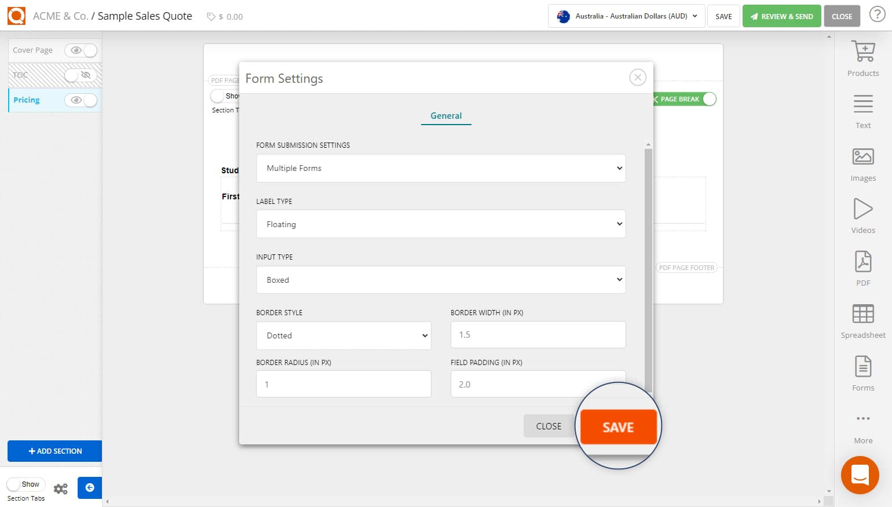Image resolution: width=892 pixels, height=507 pixels.
Task: Toggle the PAGE BREAK switch
Action: 708,99
